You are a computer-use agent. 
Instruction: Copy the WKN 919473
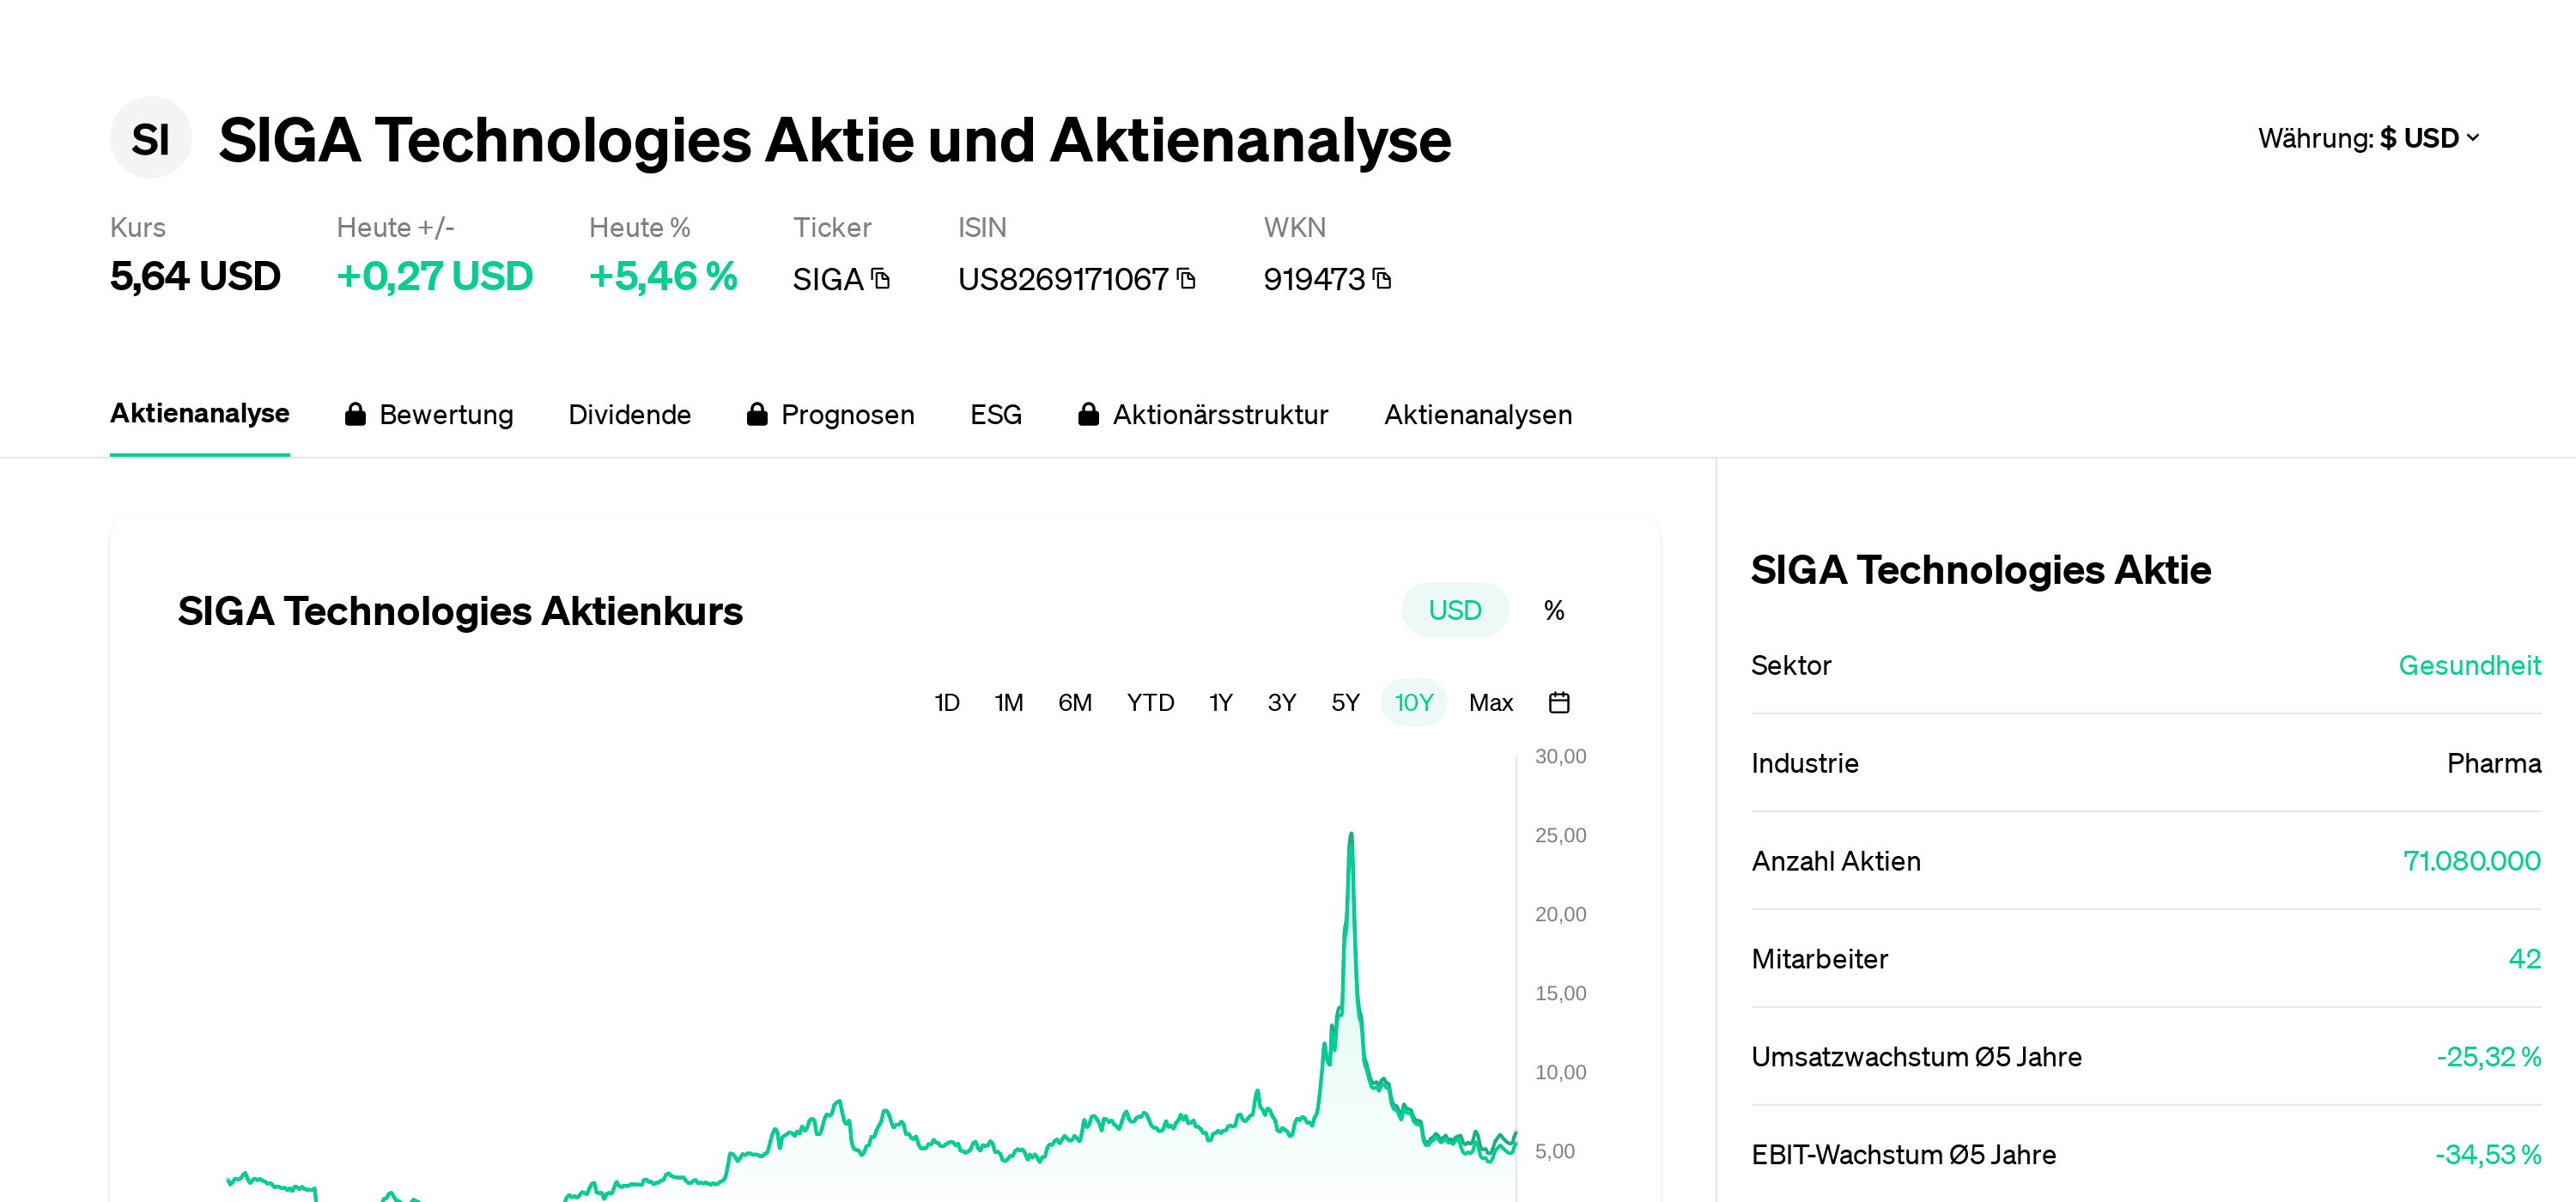tap(1383, 278)
